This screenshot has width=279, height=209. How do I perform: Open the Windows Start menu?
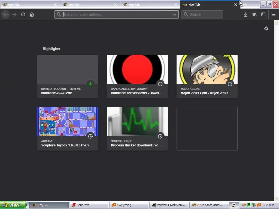tap(13, 205)
